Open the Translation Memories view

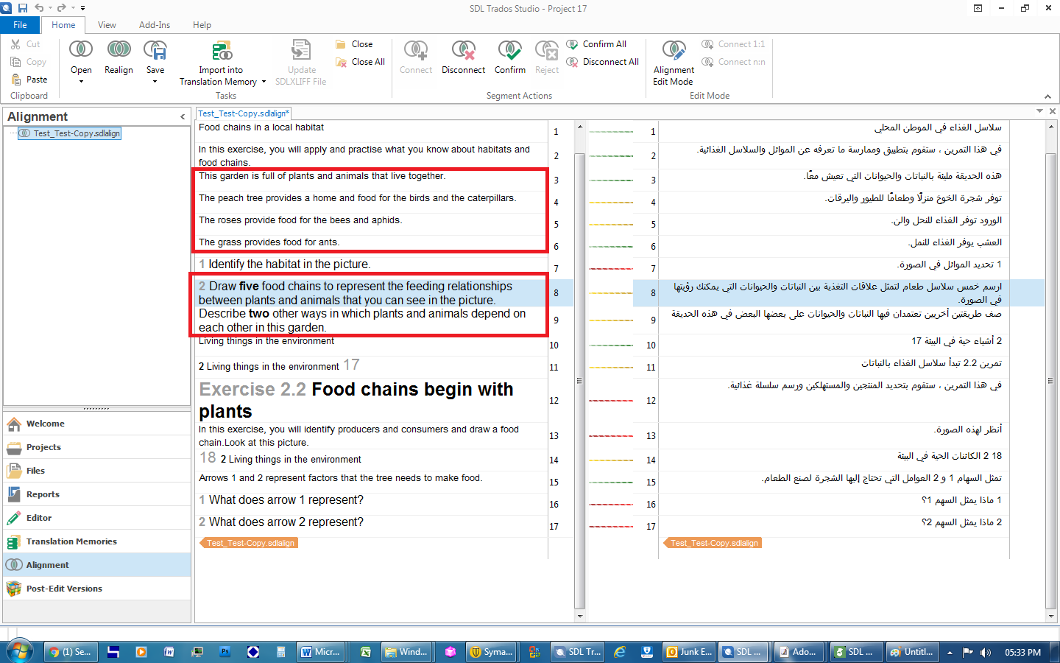[96, 541]
